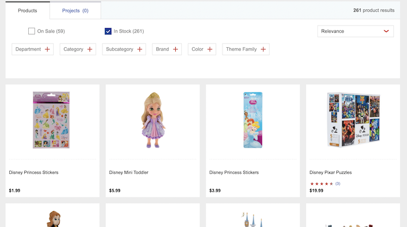
Task: Enable the On Sale (59) checkbox
Action: (x=31, y=31)
